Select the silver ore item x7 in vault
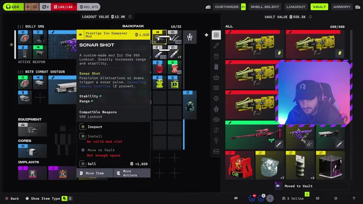Viewport: 363px width, 204px height. click(x=270, y=165)
